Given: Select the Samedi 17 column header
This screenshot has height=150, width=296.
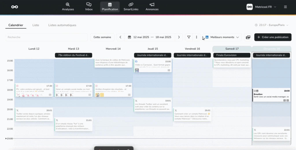Looking at the screenshot, I should click(x=232, y=49).
